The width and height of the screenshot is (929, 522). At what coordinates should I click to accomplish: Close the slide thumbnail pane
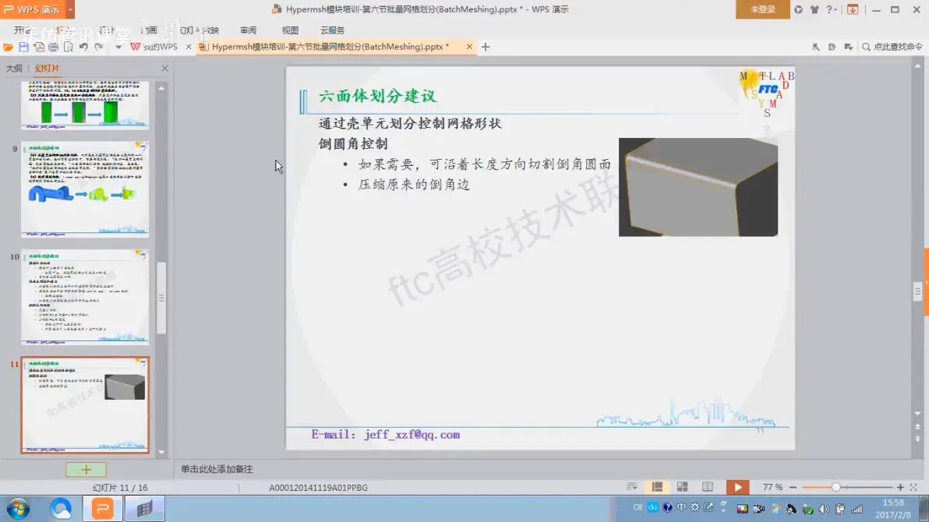164,69
